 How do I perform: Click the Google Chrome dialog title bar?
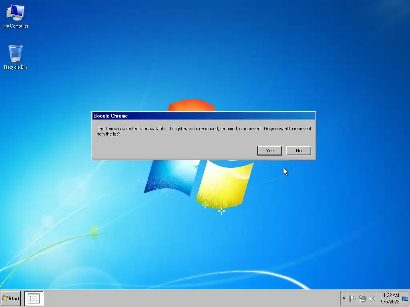pos(204,116)
